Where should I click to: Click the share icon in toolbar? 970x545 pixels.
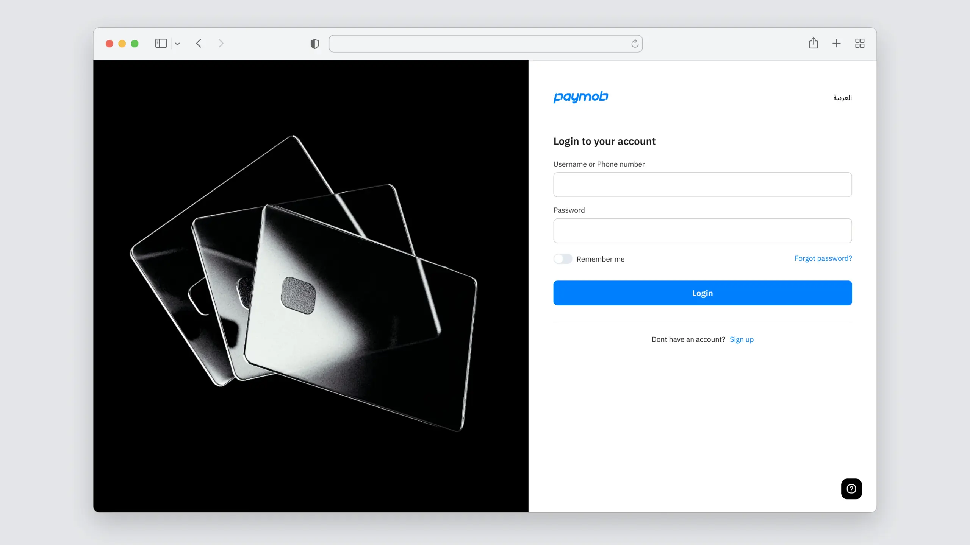pyautogui.click(x=813, y=43)
